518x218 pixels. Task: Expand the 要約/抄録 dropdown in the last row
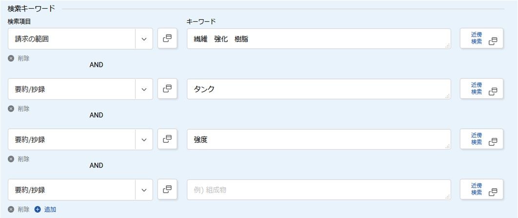pos(144,190)
